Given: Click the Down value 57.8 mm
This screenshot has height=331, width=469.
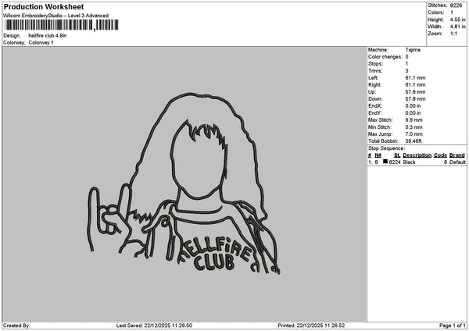Looking at the screenshot, I should [415, 99].
